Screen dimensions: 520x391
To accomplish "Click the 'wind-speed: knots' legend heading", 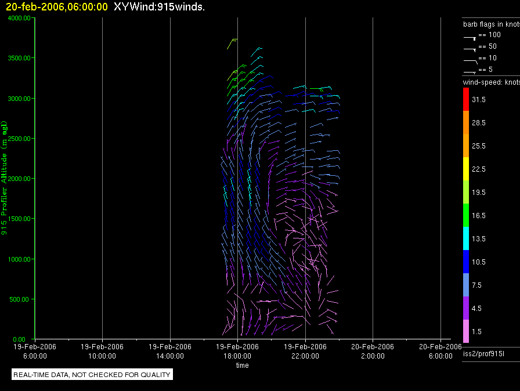I will point(491,82).
